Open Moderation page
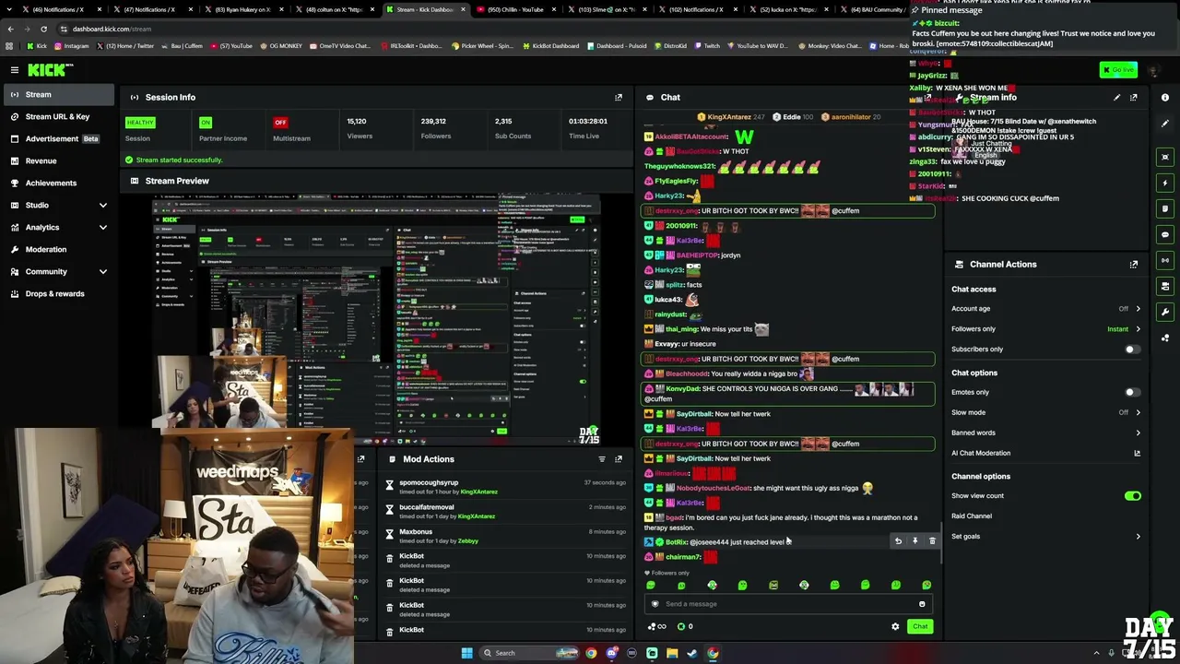 [57, 249]
